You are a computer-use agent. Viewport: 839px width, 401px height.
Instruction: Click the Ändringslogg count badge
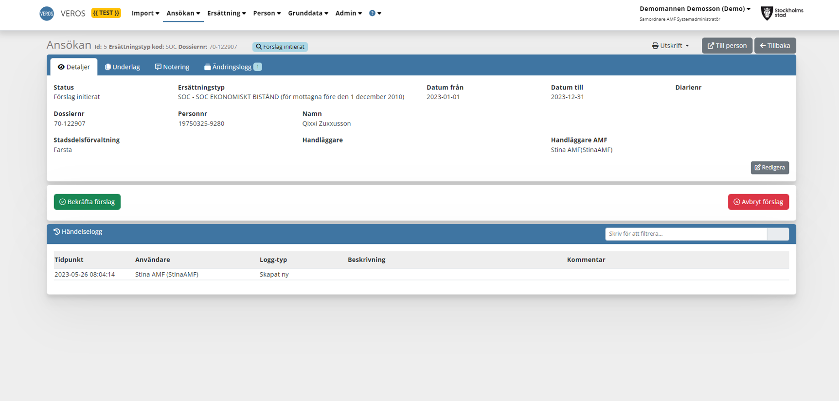tap(258, 67)
